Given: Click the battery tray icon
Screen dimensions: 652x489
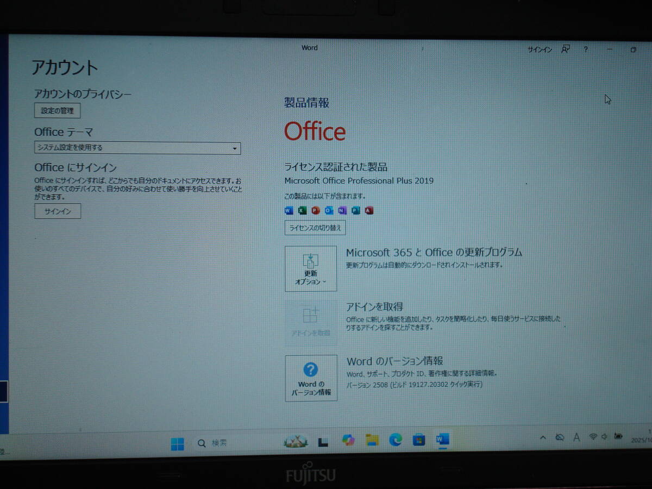Looking at the screenshot, I should pyautogui.click(x=618, y=436).
